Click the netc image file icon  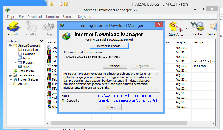click(49, 66)
